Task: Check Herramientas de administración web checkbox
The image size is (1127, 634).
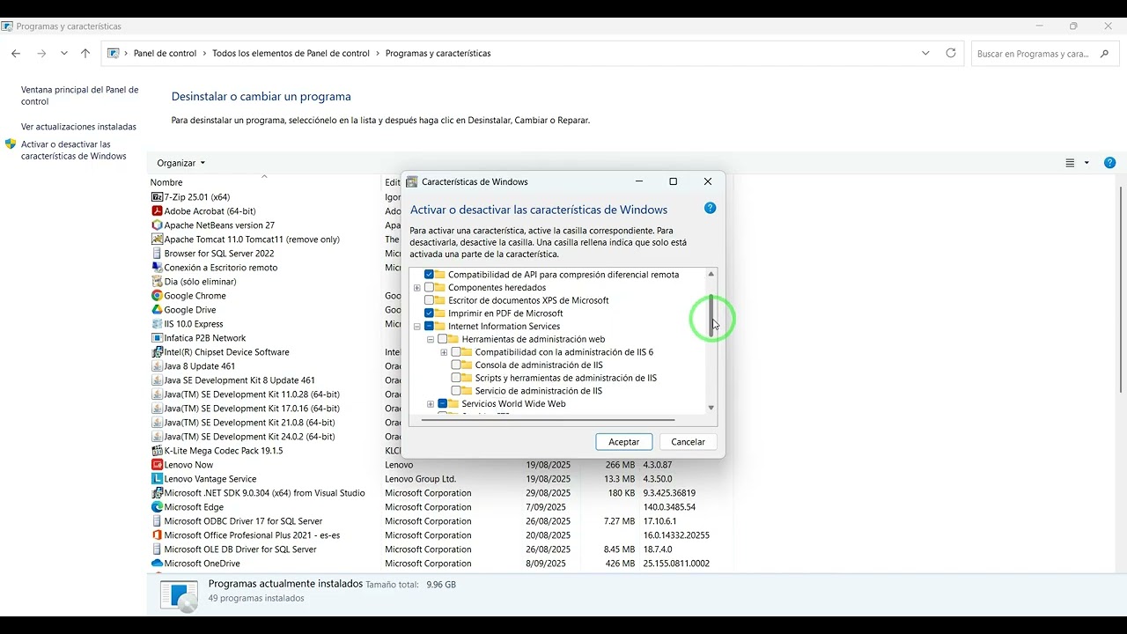Action: coord(443,339)
